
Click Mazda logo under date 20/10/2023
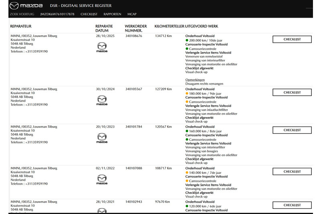(102, 138)
